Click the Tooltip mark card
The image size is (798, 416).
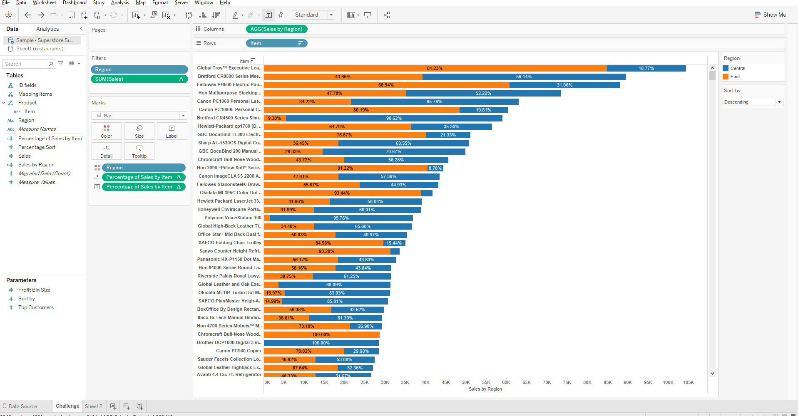pyautogui.click(x=139, y=151)
